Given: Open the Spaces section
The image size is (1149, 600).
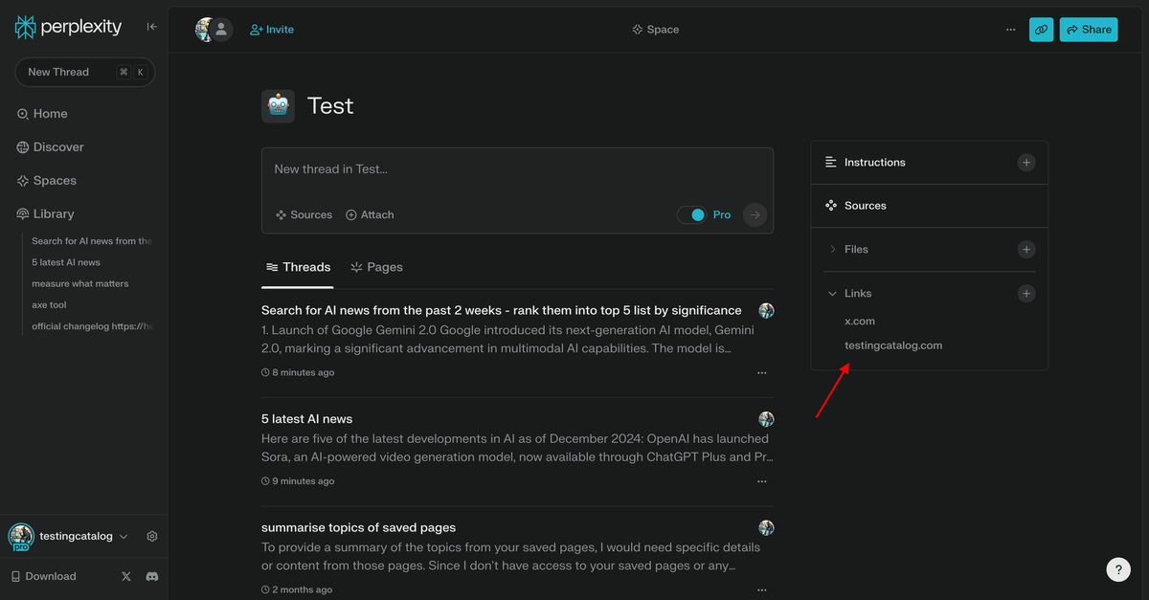Looking at the screenshot, I should point(21,180).
